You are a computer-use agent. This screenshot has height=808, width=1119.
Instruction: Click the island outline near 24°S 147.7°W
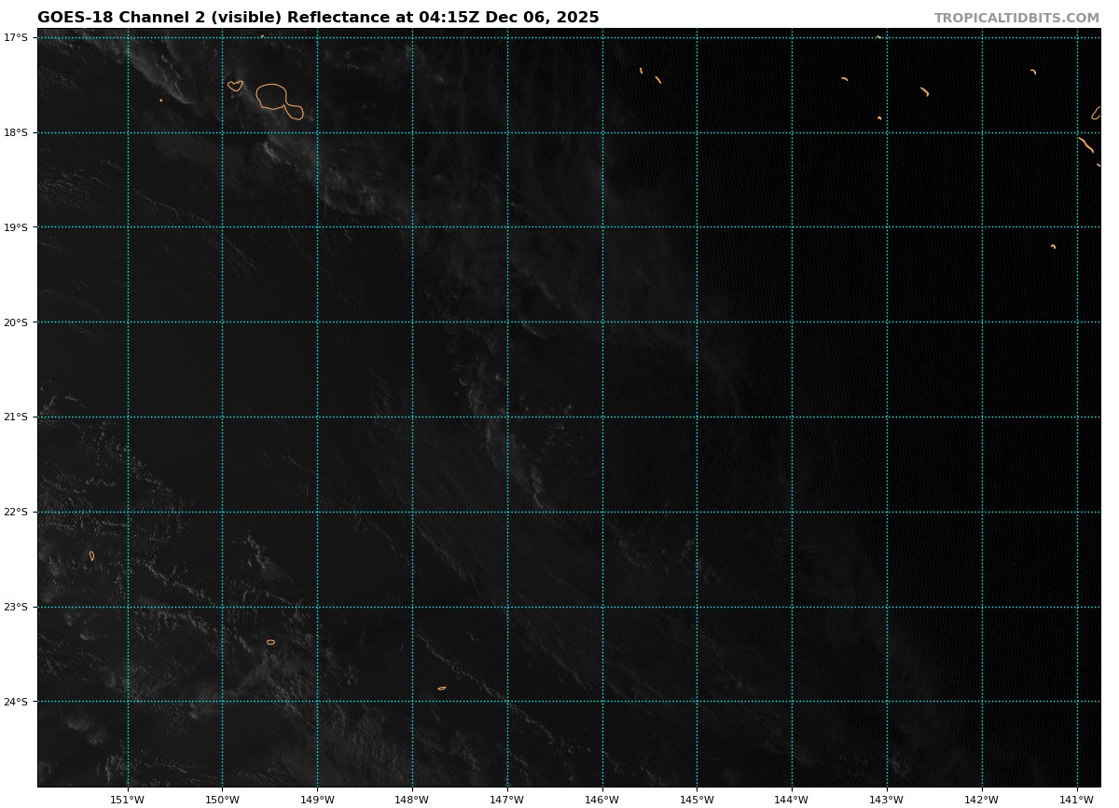point(442,689)
